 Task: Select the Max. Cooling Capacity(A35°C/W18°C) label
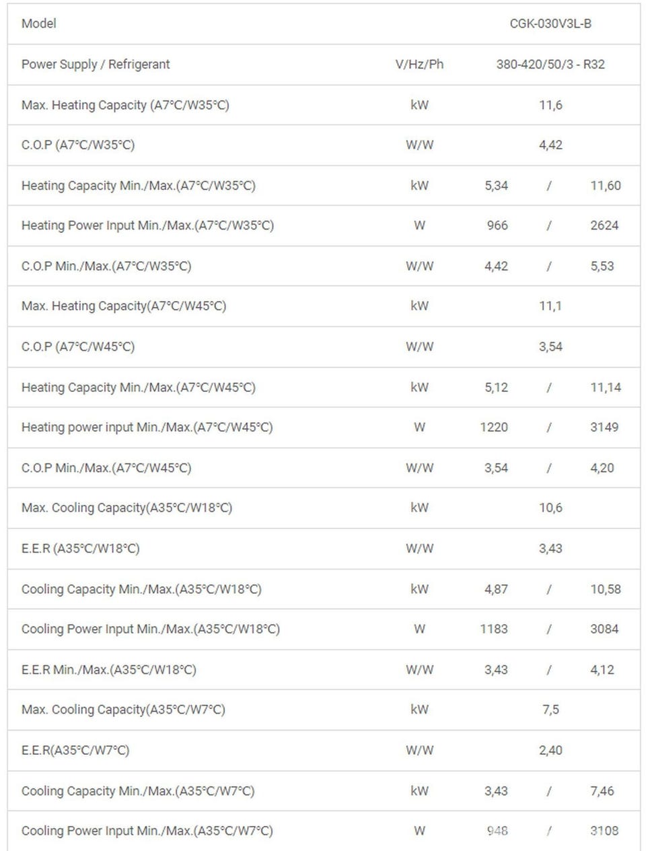coord(127,508)
